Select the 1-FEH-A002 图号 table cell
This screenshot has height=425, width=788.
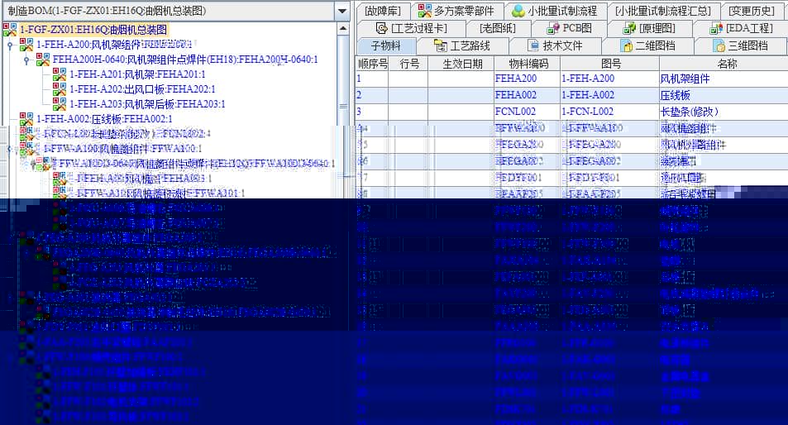(609, 95)
